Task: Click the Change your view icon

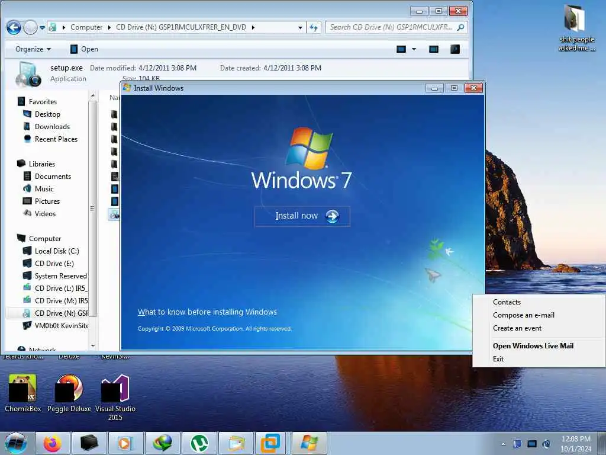Action: click(x=401, y=49)
